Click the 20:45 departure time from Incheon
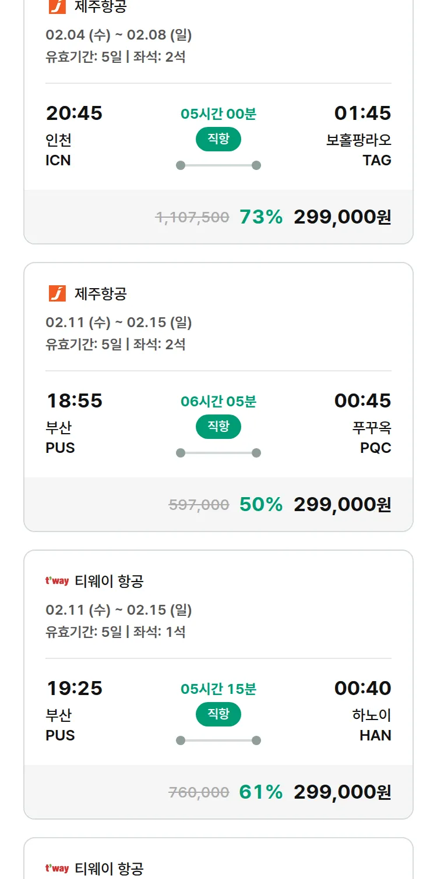 pyautogui.click(x=74, y=113)
